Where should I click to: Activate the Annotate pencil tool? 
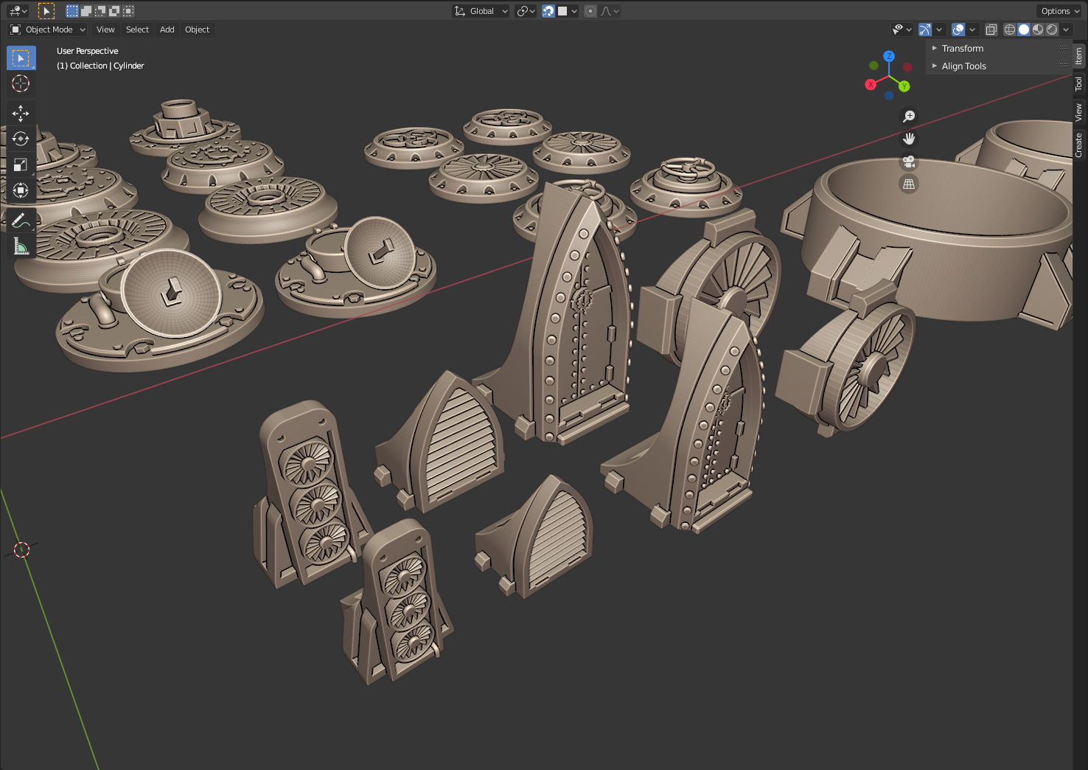coord(21,220)
